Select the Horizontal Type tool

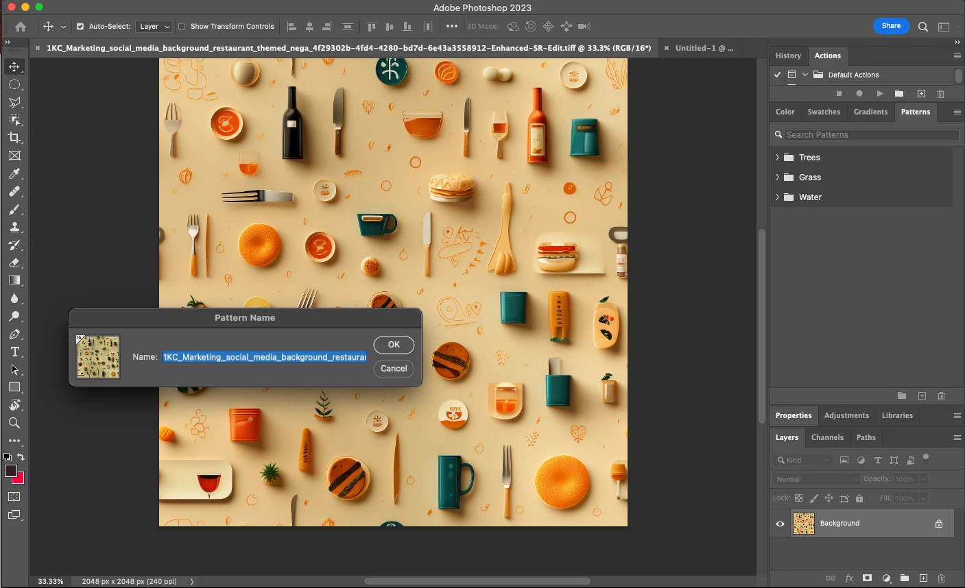tap(14, 352)
